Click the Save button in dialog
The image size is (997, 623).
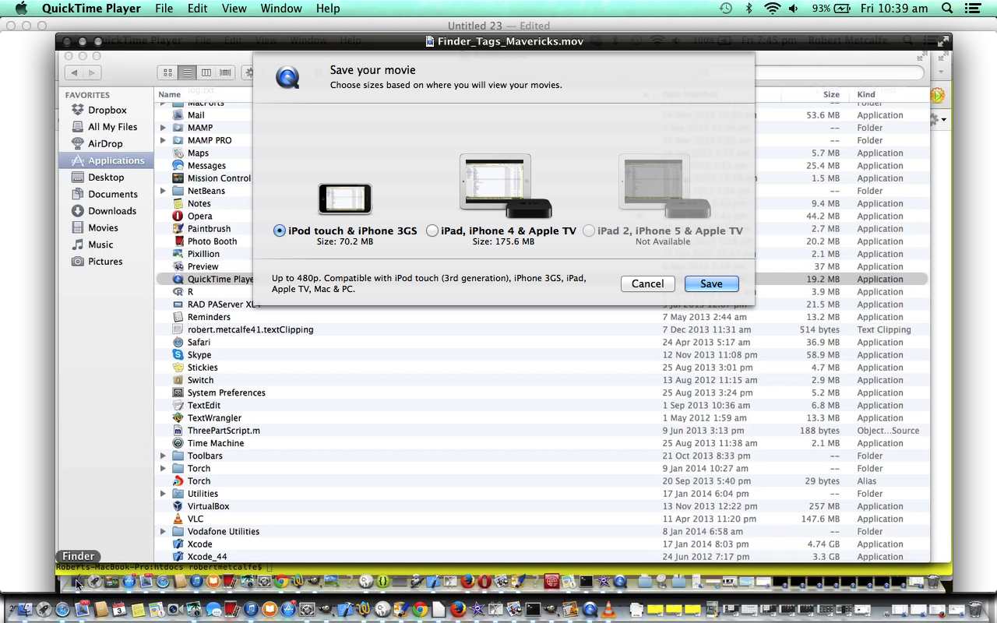(711, 283)
